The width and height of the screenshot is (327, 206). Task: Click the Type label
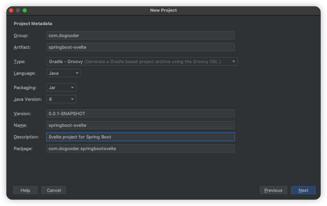(x=19, y=62)
